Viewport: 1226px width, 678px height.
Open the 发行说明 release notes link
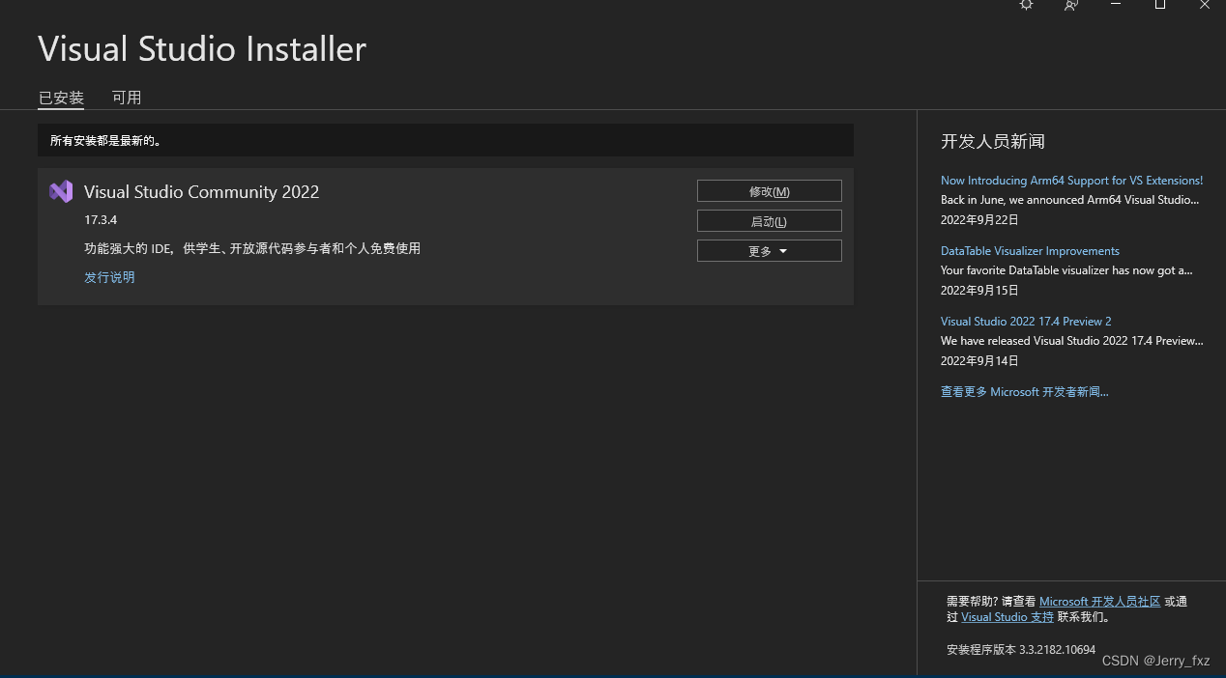109,277
